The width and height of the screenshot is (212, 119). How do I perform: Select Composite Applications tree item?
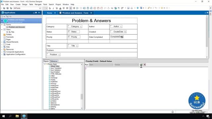tap(15, 52)
